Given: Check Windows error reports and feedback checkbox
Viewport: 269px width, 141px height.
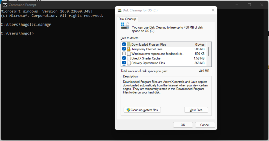Looking at the screenshot, I should [124, 54].
